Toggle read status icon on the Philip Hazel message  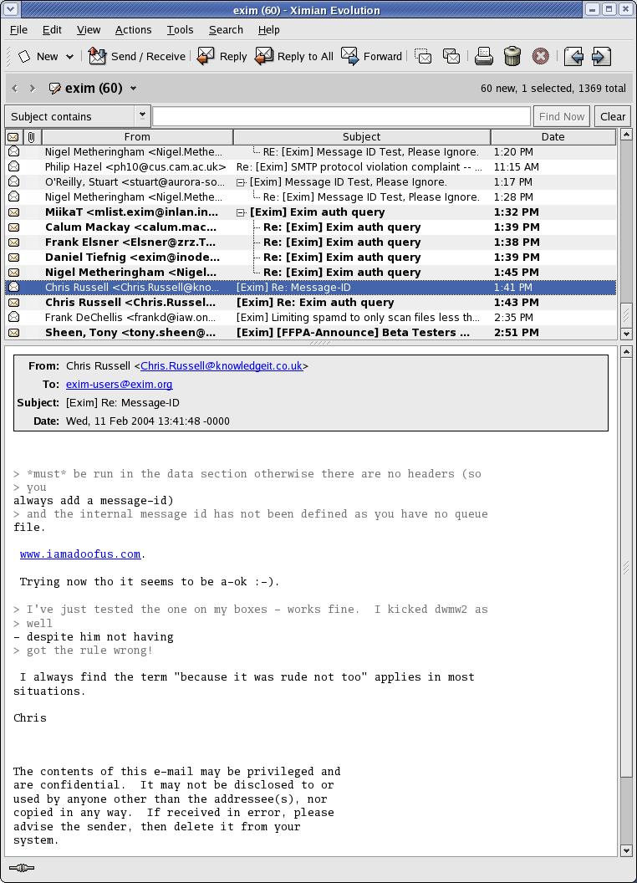coord(13,167)
